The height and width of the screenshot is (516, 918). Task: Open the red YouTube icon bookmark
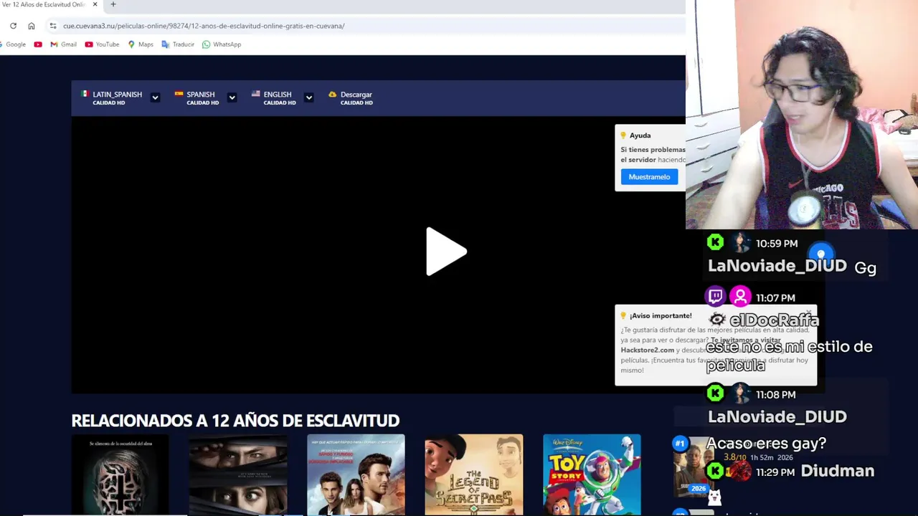(x=38, y=44)
